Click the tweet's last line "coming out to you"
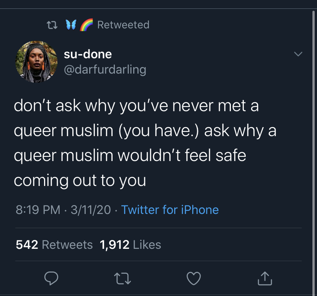This screenshot has width=317, height=296. point(80,181)
